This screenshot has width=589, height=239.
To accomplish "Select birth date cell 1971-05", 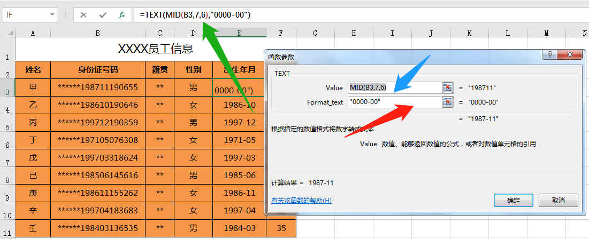I will tap(239, 140).
